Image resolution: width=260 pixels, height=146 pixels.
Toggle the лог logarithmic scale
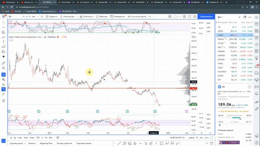tap(201, 137)
